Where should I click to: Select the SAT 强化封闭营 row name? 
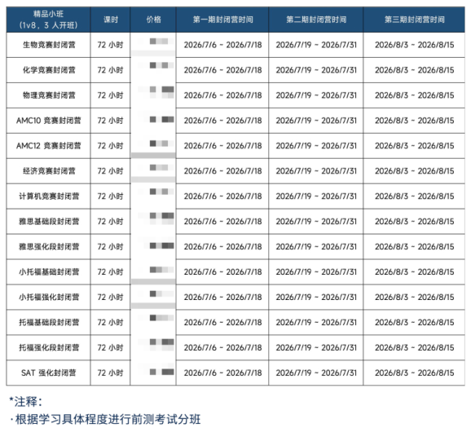click(x=49, y=373)
